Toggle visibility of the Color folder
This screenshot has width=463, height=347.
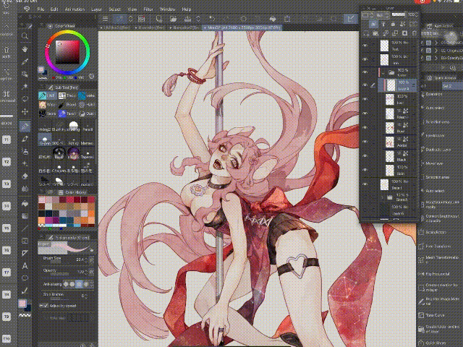point(365,72)
